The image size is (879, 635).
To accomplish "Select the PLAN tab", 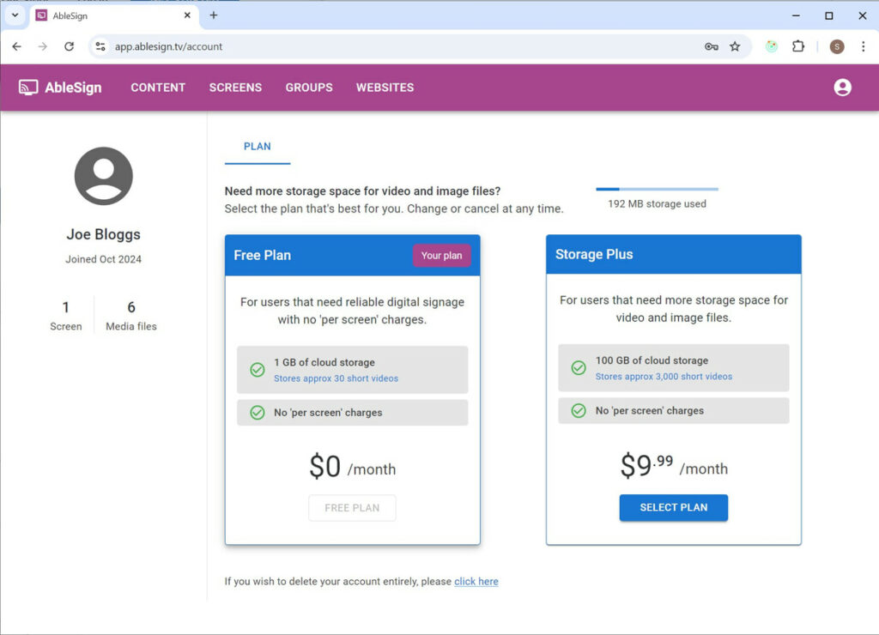I will click(257, 147).
